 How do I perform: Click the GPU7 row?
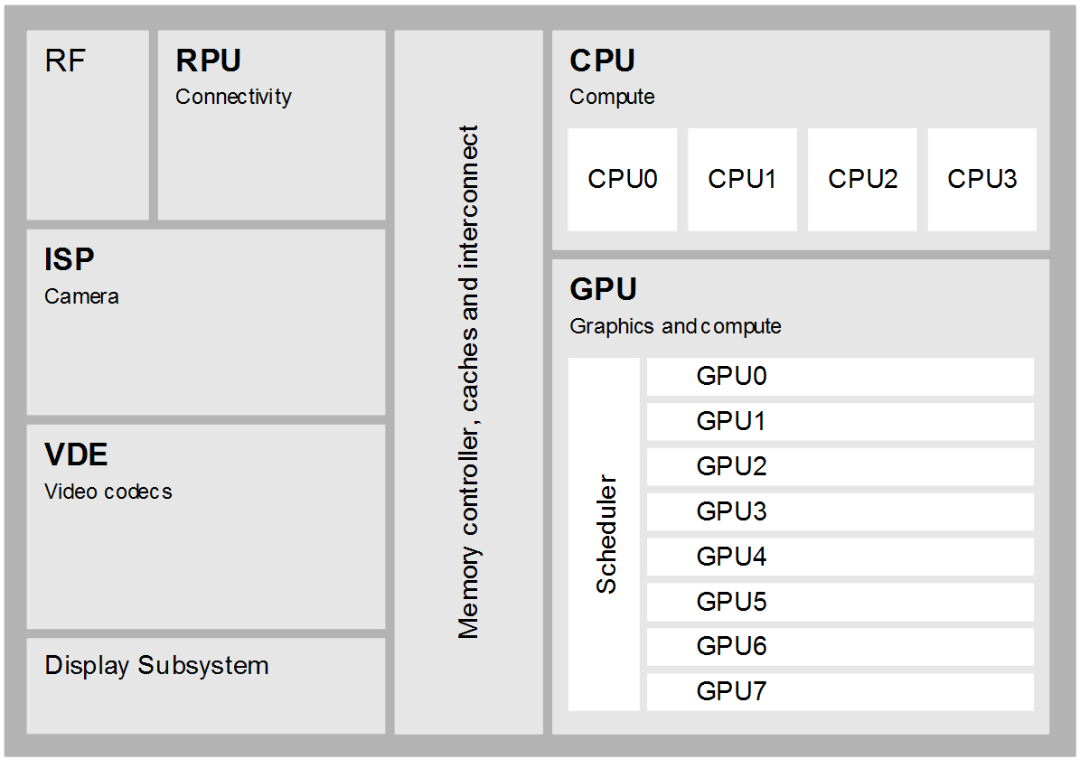tap(840, 691)
